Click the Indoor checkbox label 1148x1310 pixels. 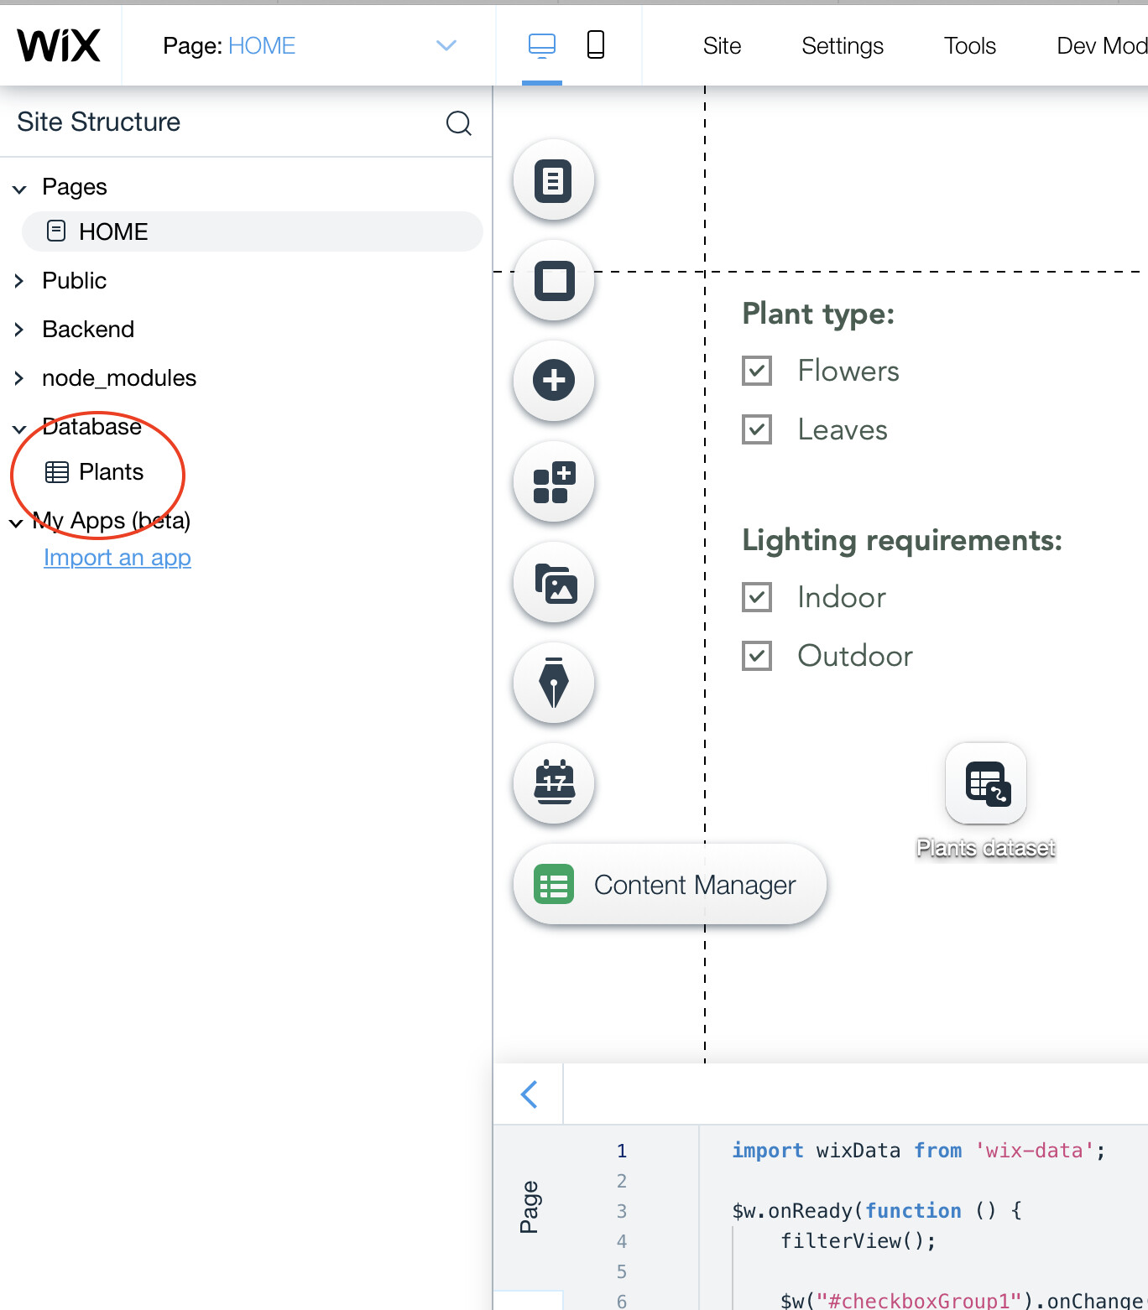tap(842, 597)
